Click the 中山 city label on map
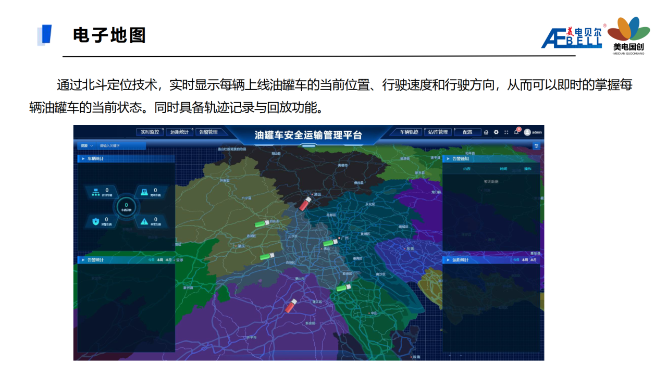Image resolution: width=667 pixels, height=375 pixels. coord(374,312)
